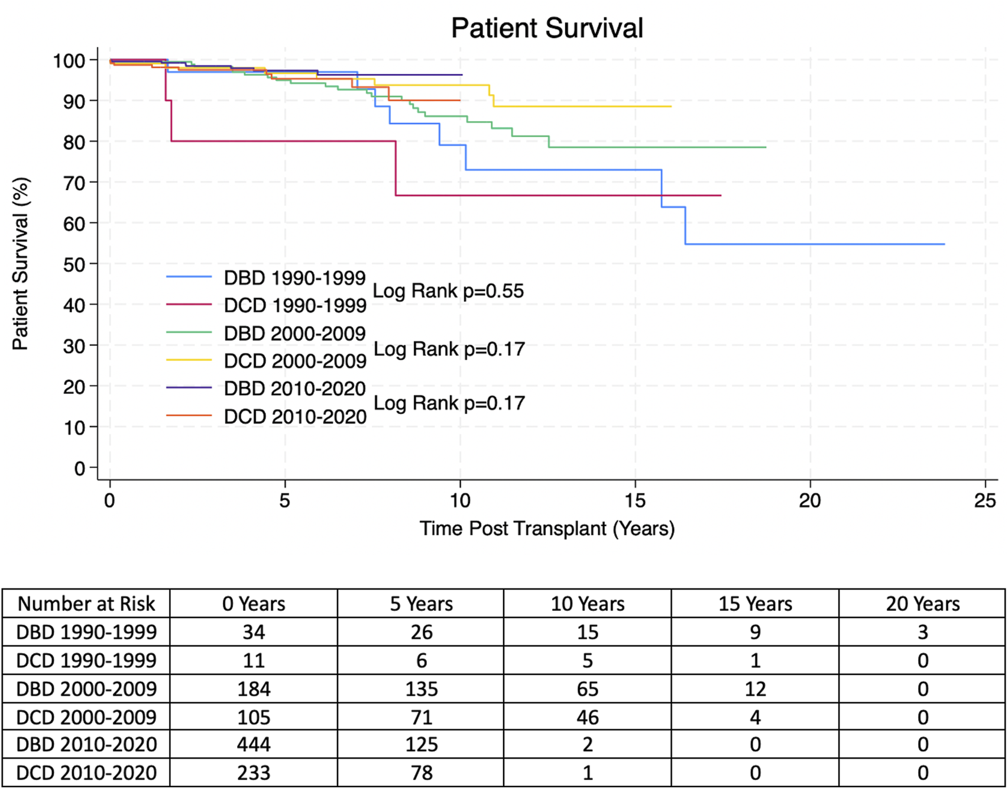
Task: Click the cell showing 444
Action: coord(254,745)
